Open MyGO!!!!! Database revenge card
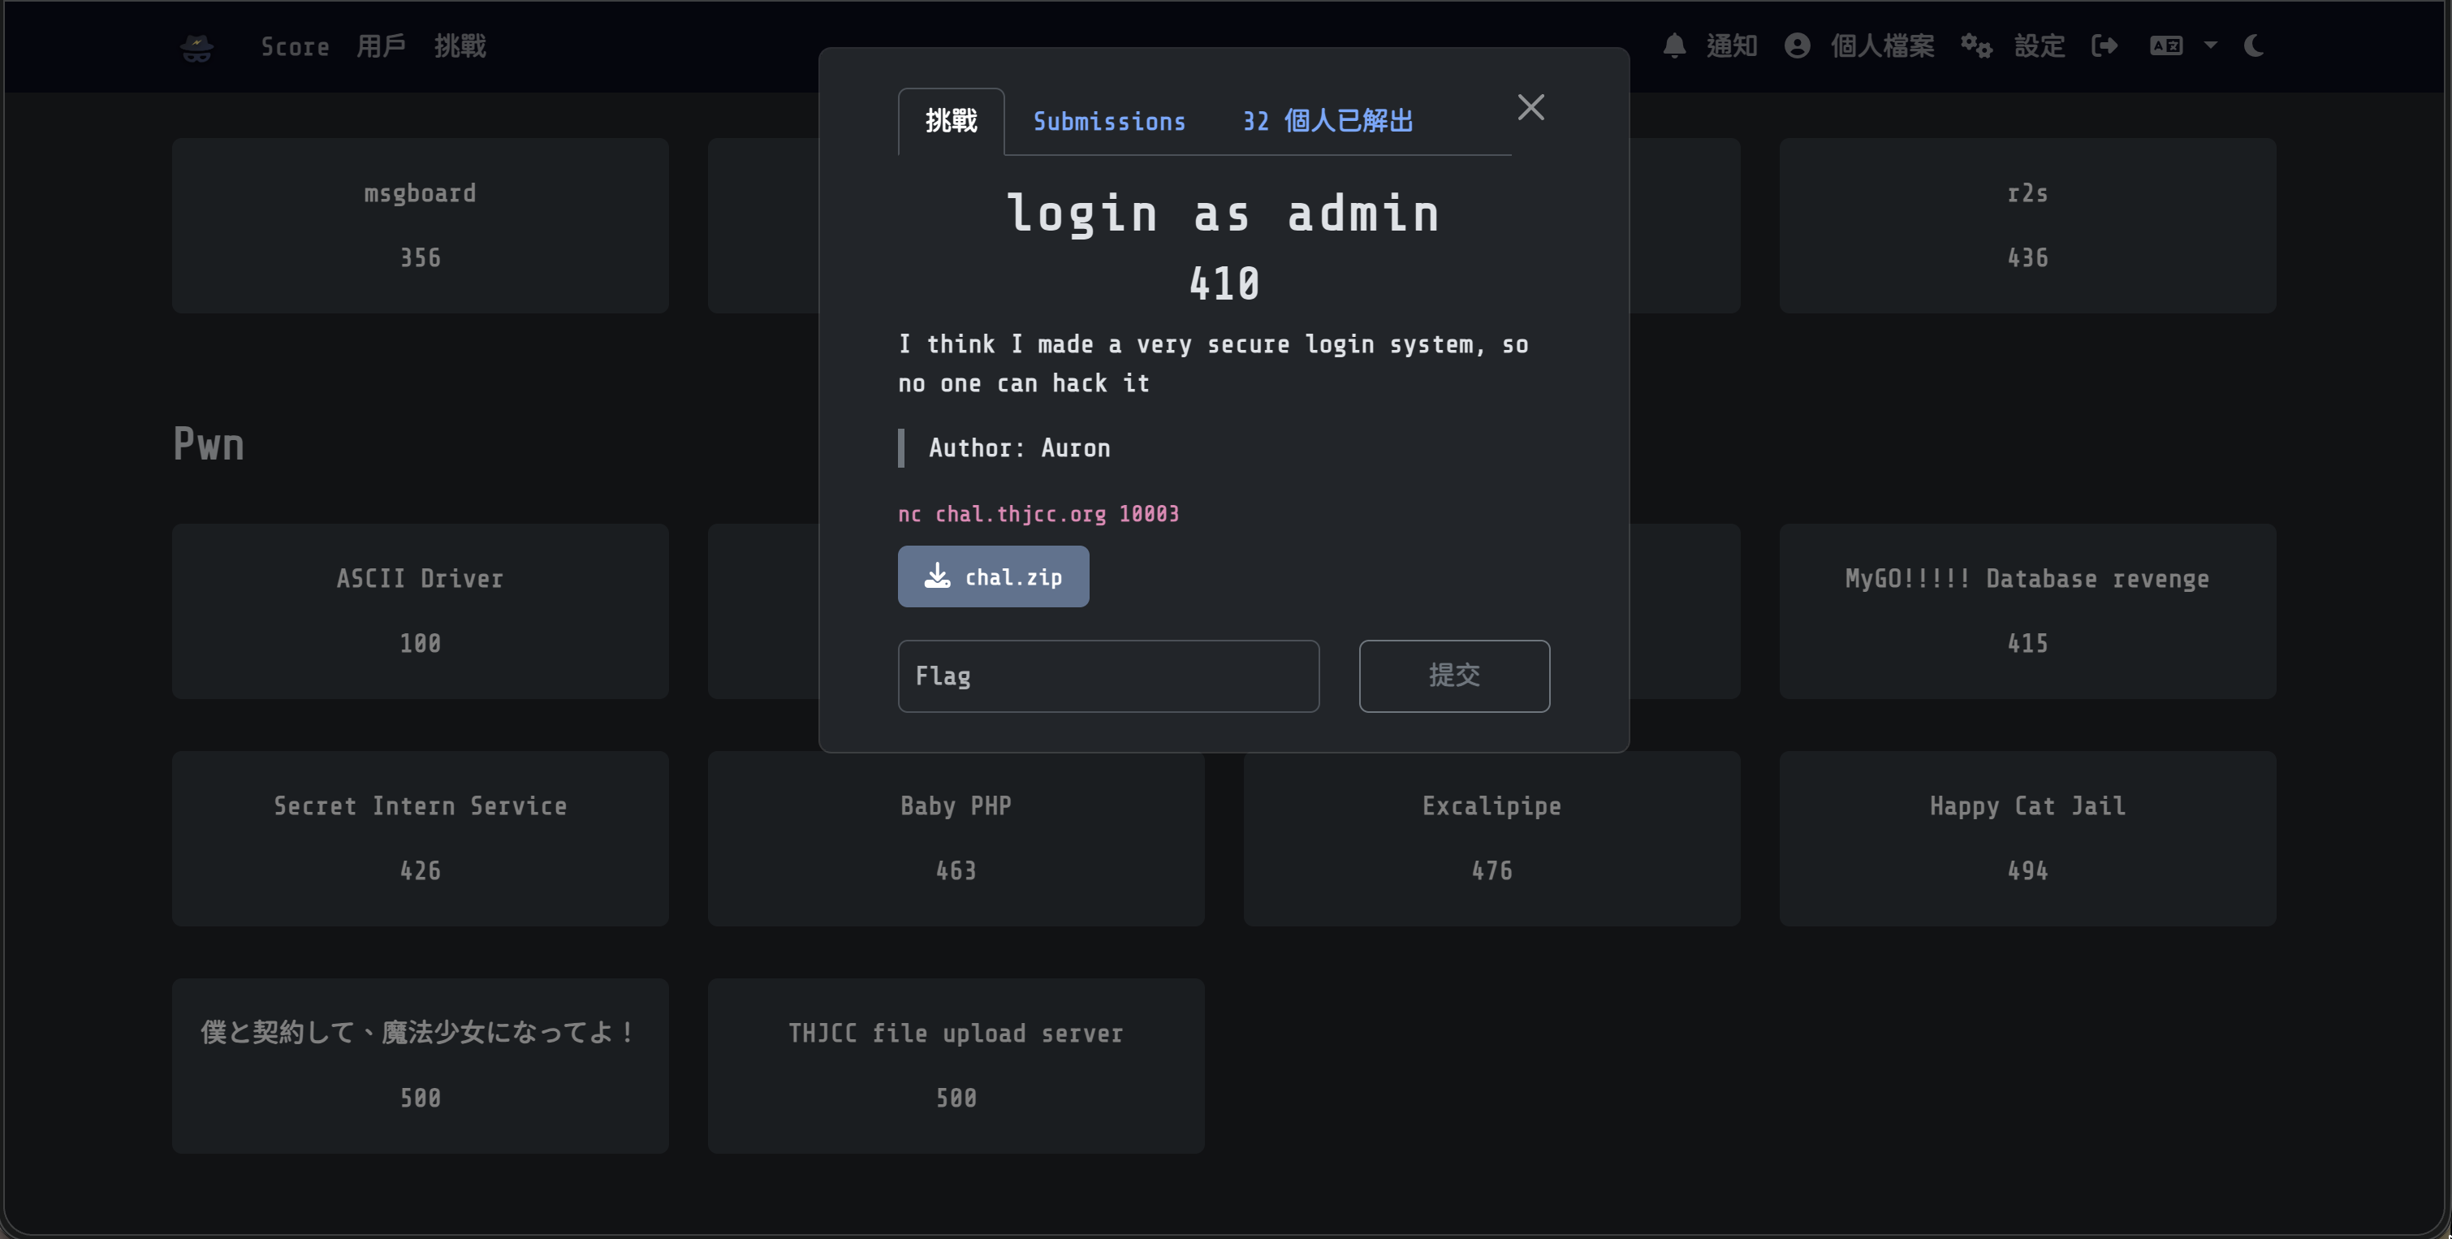 [2027, 611]
